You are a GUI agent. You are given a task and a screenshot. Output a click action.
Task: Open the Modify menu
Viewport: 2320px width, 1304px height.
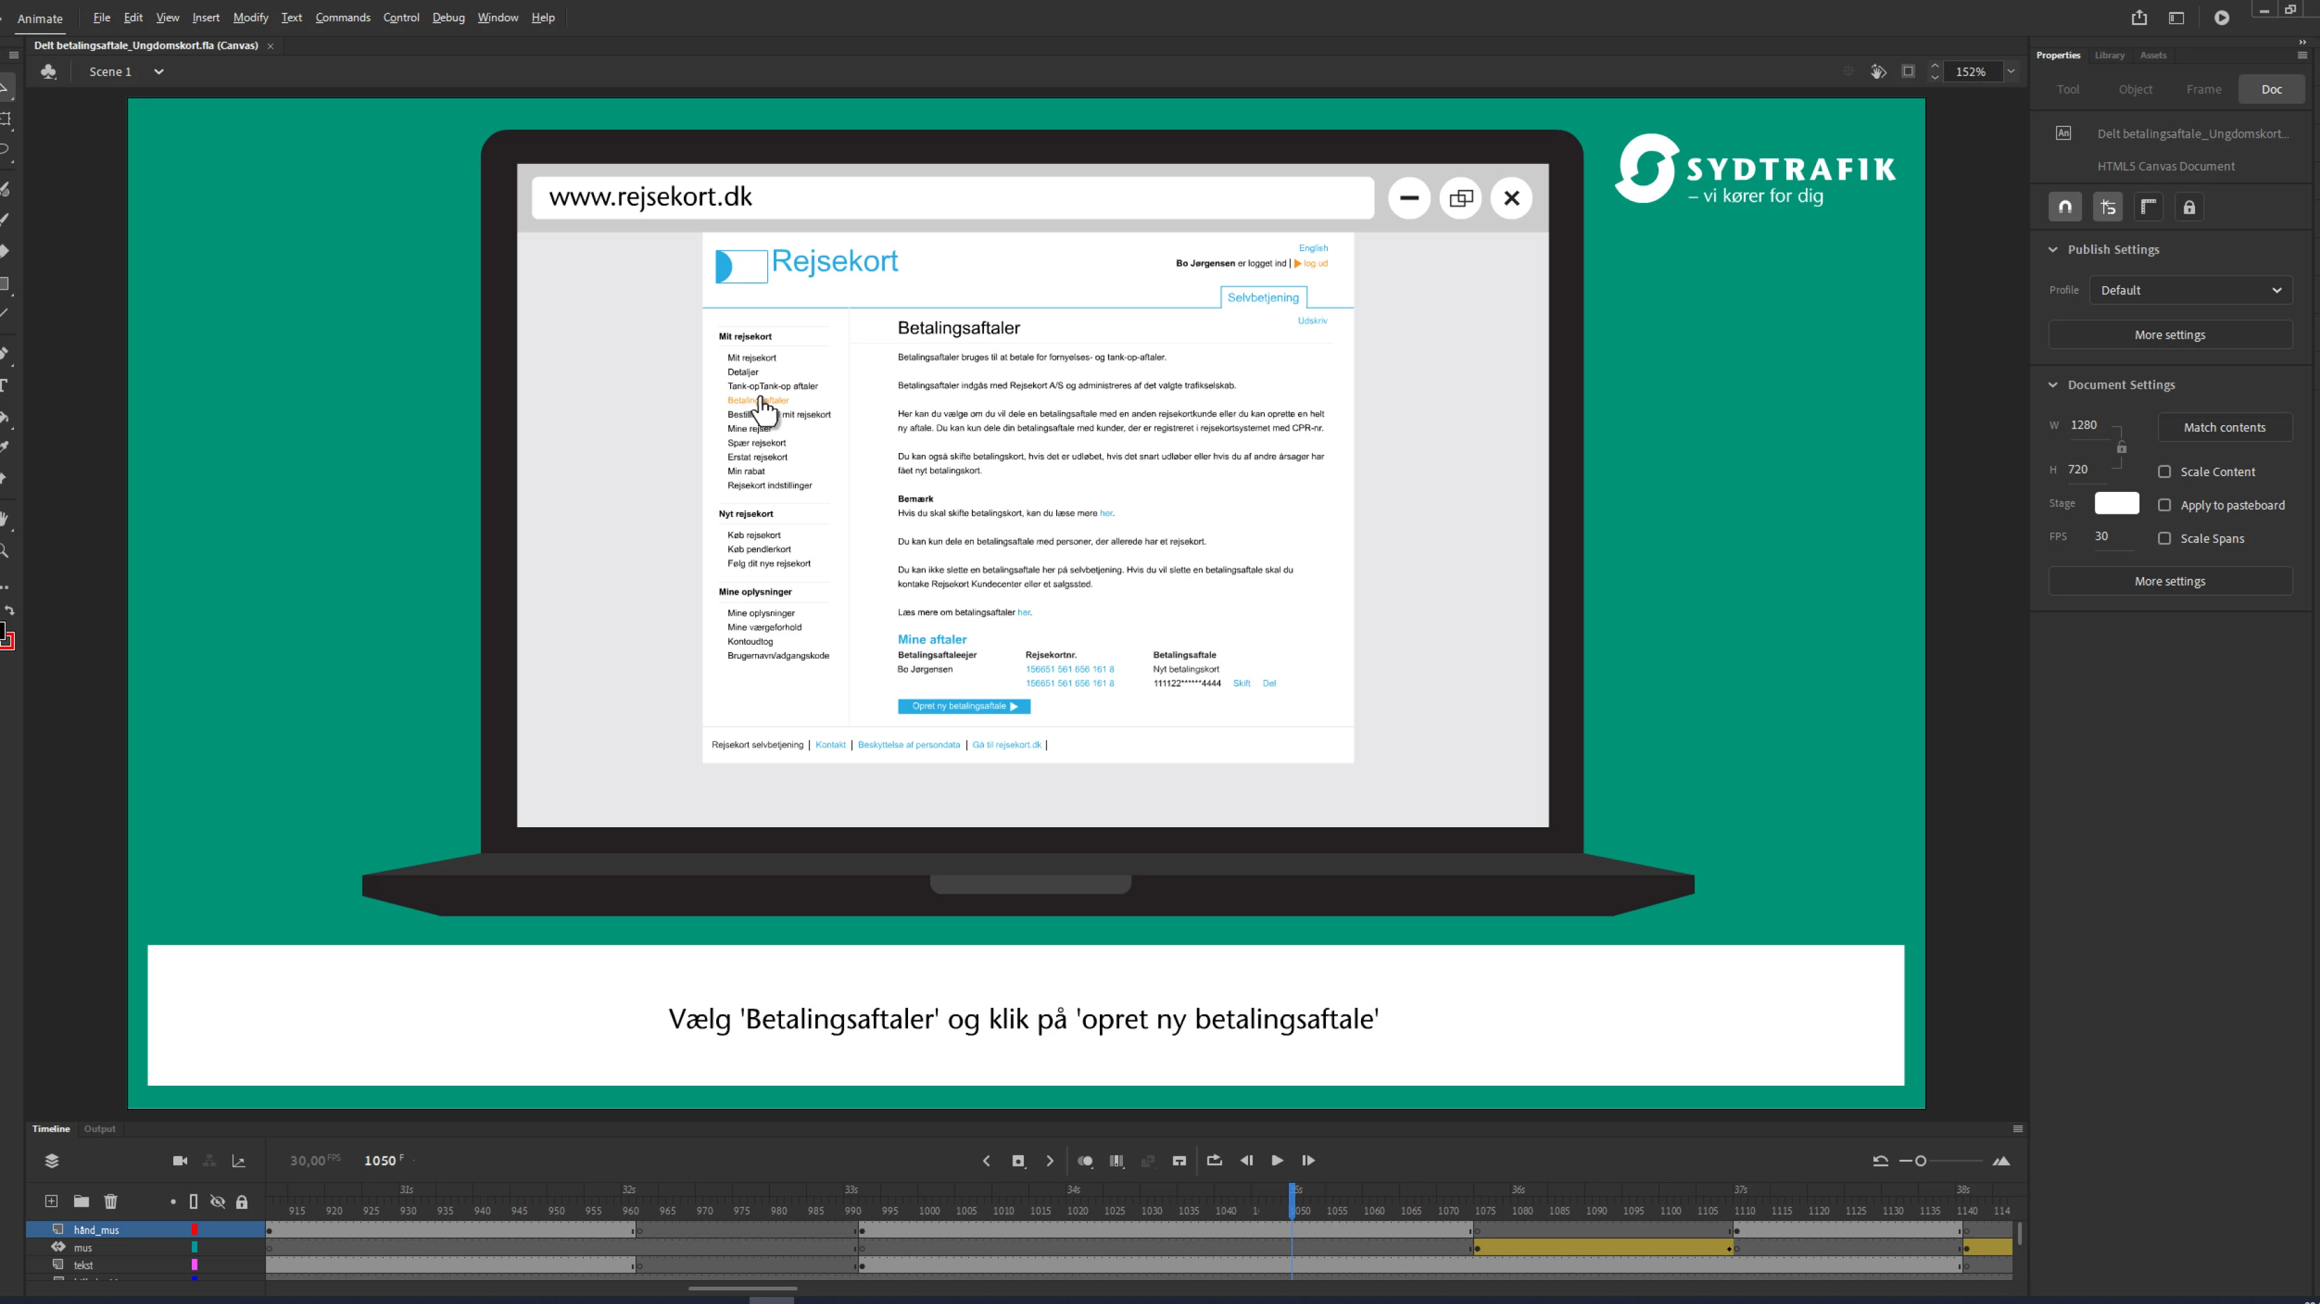[x=251, y=17]
